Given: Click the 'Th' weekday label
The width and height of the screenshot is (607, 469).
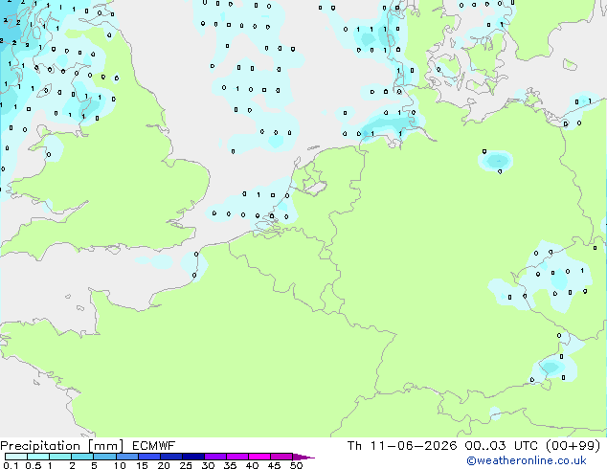Looking at the screenshot, I should (x=354, y=446).
